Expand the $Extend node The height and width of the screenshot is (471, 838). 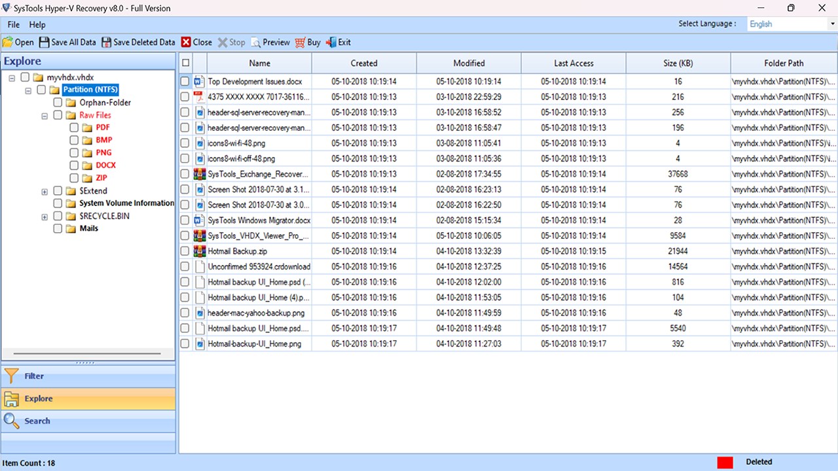coord(45,192)
